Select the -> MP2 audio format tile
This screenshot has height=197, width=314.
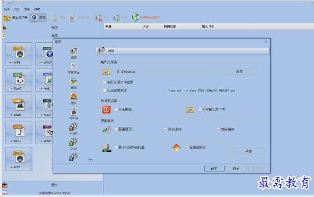point(19,159)
